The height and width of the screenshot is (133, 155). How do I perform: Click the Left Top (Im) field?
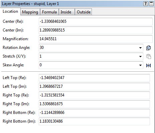click(x=94, y=86)
